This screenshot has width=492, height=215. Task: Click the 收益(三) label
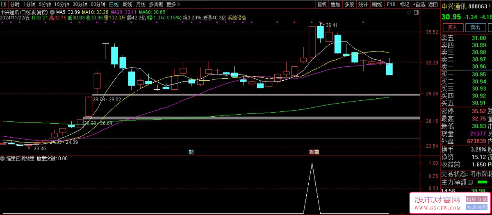[451, 164]
